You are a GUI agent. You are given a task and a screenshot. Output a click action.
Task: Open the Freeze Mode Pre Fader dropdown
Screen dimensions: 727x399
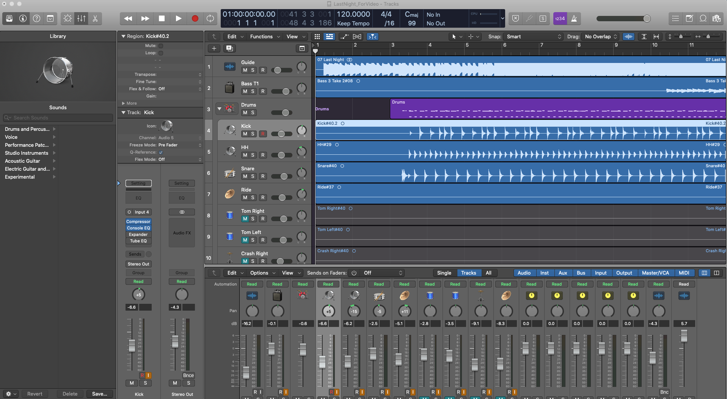tap(180, 145)
